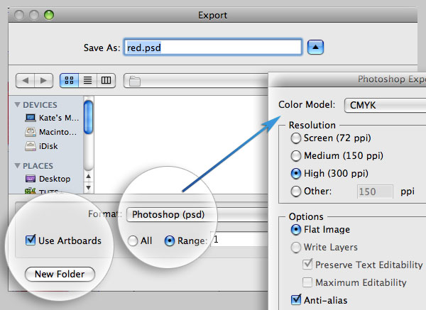Switch to icon view
The image size is (426, 310).
click(70, 80)
